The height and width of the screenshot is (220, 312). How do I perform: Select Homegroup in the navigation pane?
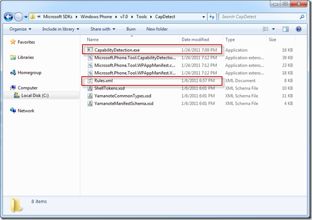pos(29,73)
